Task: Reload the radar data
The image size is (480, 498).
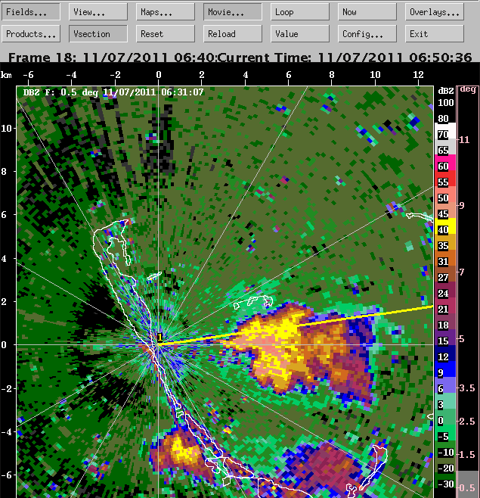Action: [x=233, y=33]
